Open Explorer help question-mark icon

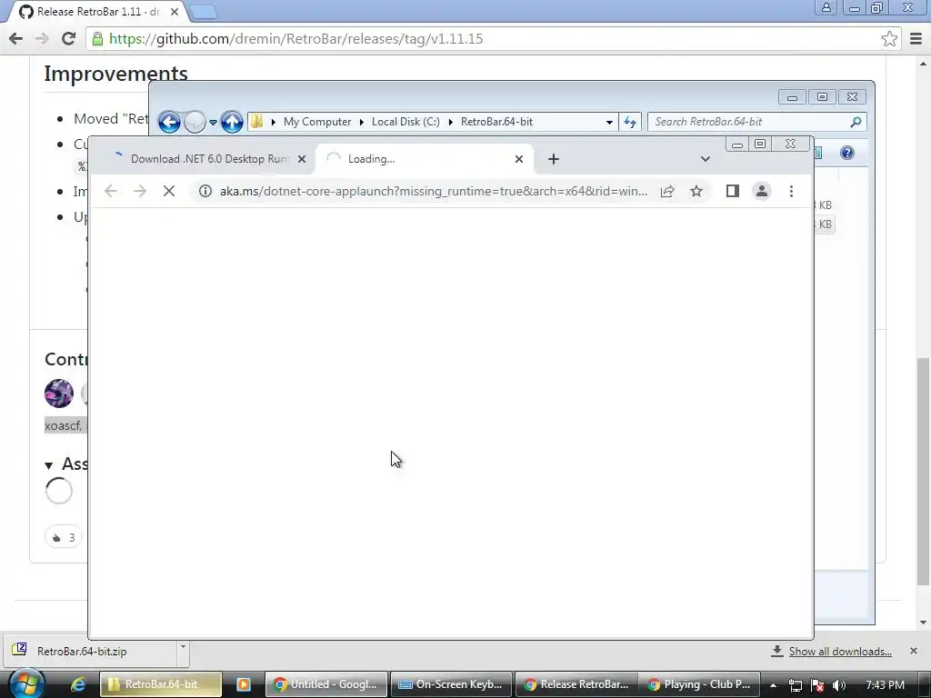[x=847, y=153]
